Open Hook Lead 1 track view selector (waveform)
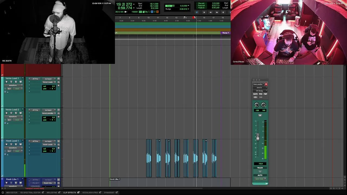This screenshot has width=347, height=195. [14, 148]
